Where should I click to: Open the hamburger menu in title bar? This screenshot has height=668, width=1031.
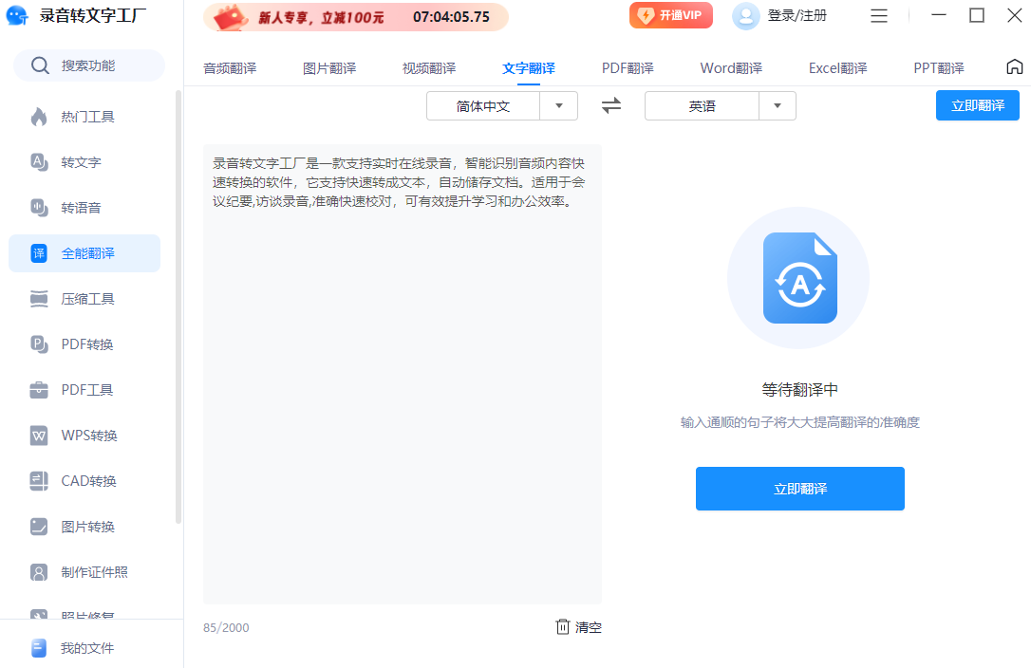[879, 16]
